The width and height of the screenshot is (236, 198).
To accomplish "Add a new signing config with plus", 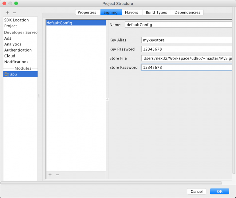I will click(x=50, y=175).
